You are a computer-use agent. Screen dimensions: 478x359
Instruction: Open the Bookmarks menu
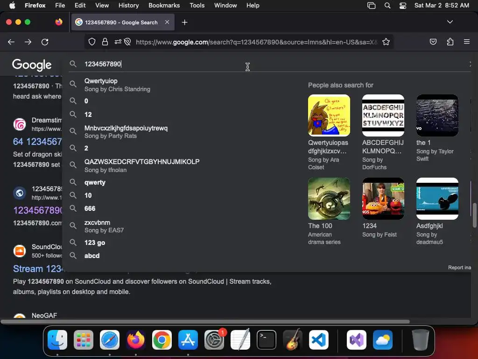tap(164, 5)
